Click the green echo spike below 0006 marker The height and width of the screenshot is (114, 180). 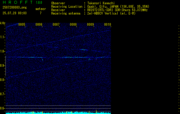[42, 60]
